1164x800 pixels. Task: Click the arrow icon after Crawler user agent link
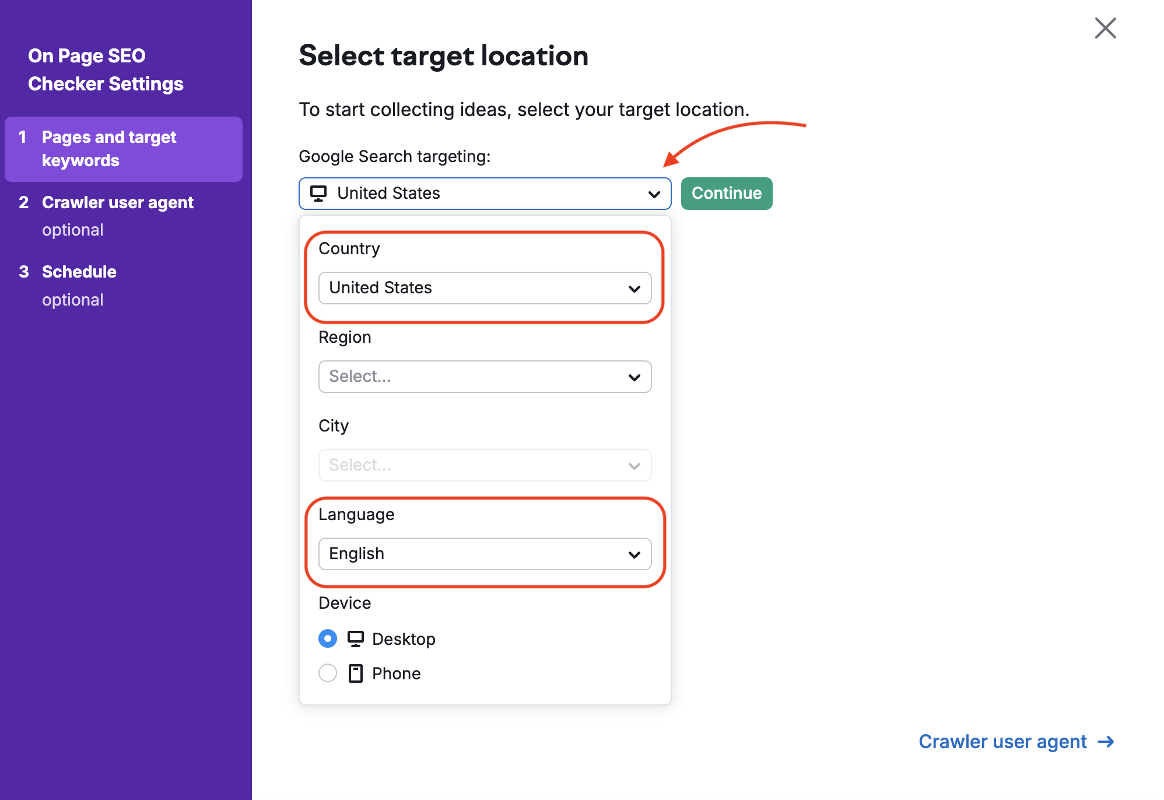coord(1106,742)
